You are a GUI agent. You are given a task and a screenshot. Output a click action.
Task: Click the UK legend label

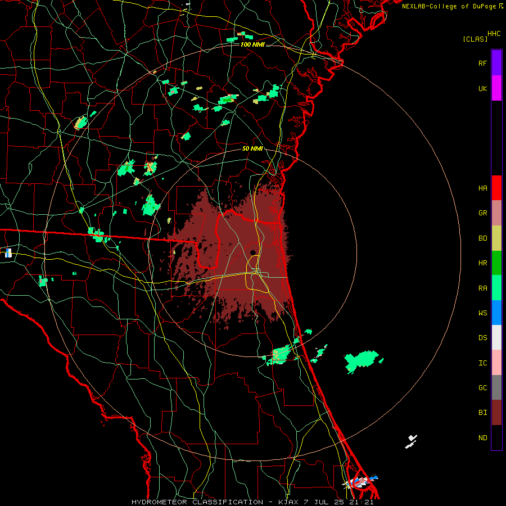coord(482,88)
